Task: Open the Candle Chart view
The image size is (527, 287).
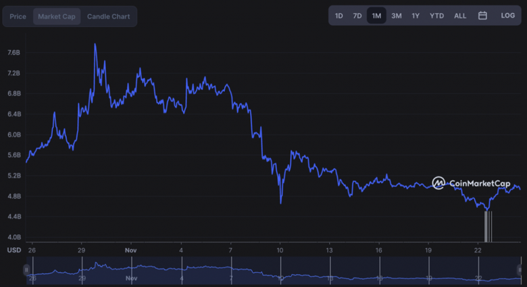Action: (x=108, y=16)
